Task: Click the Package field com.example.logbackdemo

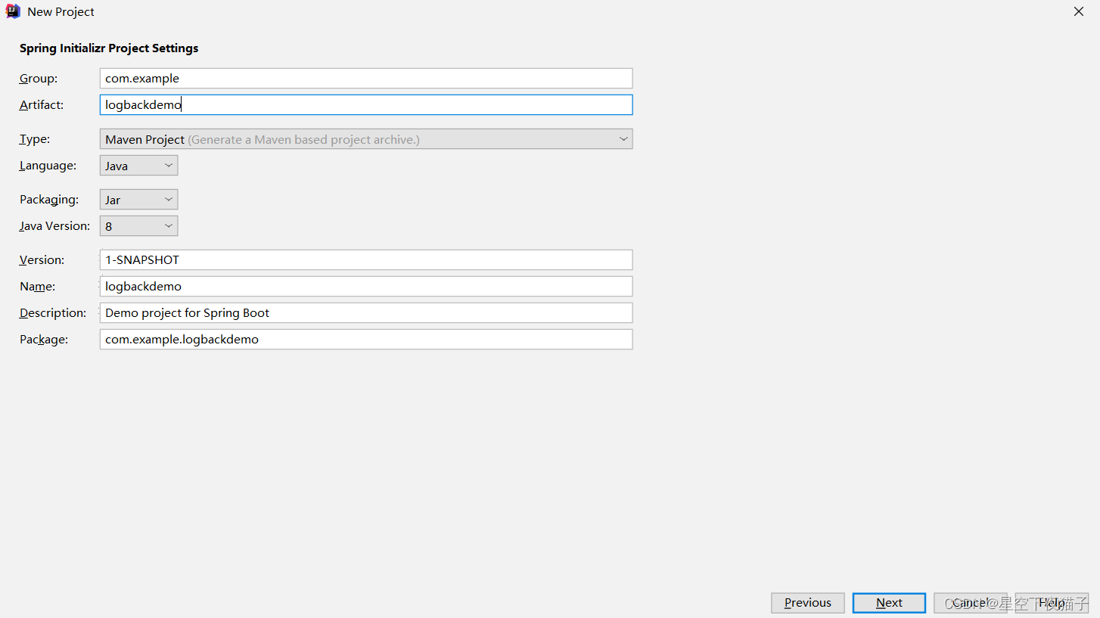Action: 366,340
